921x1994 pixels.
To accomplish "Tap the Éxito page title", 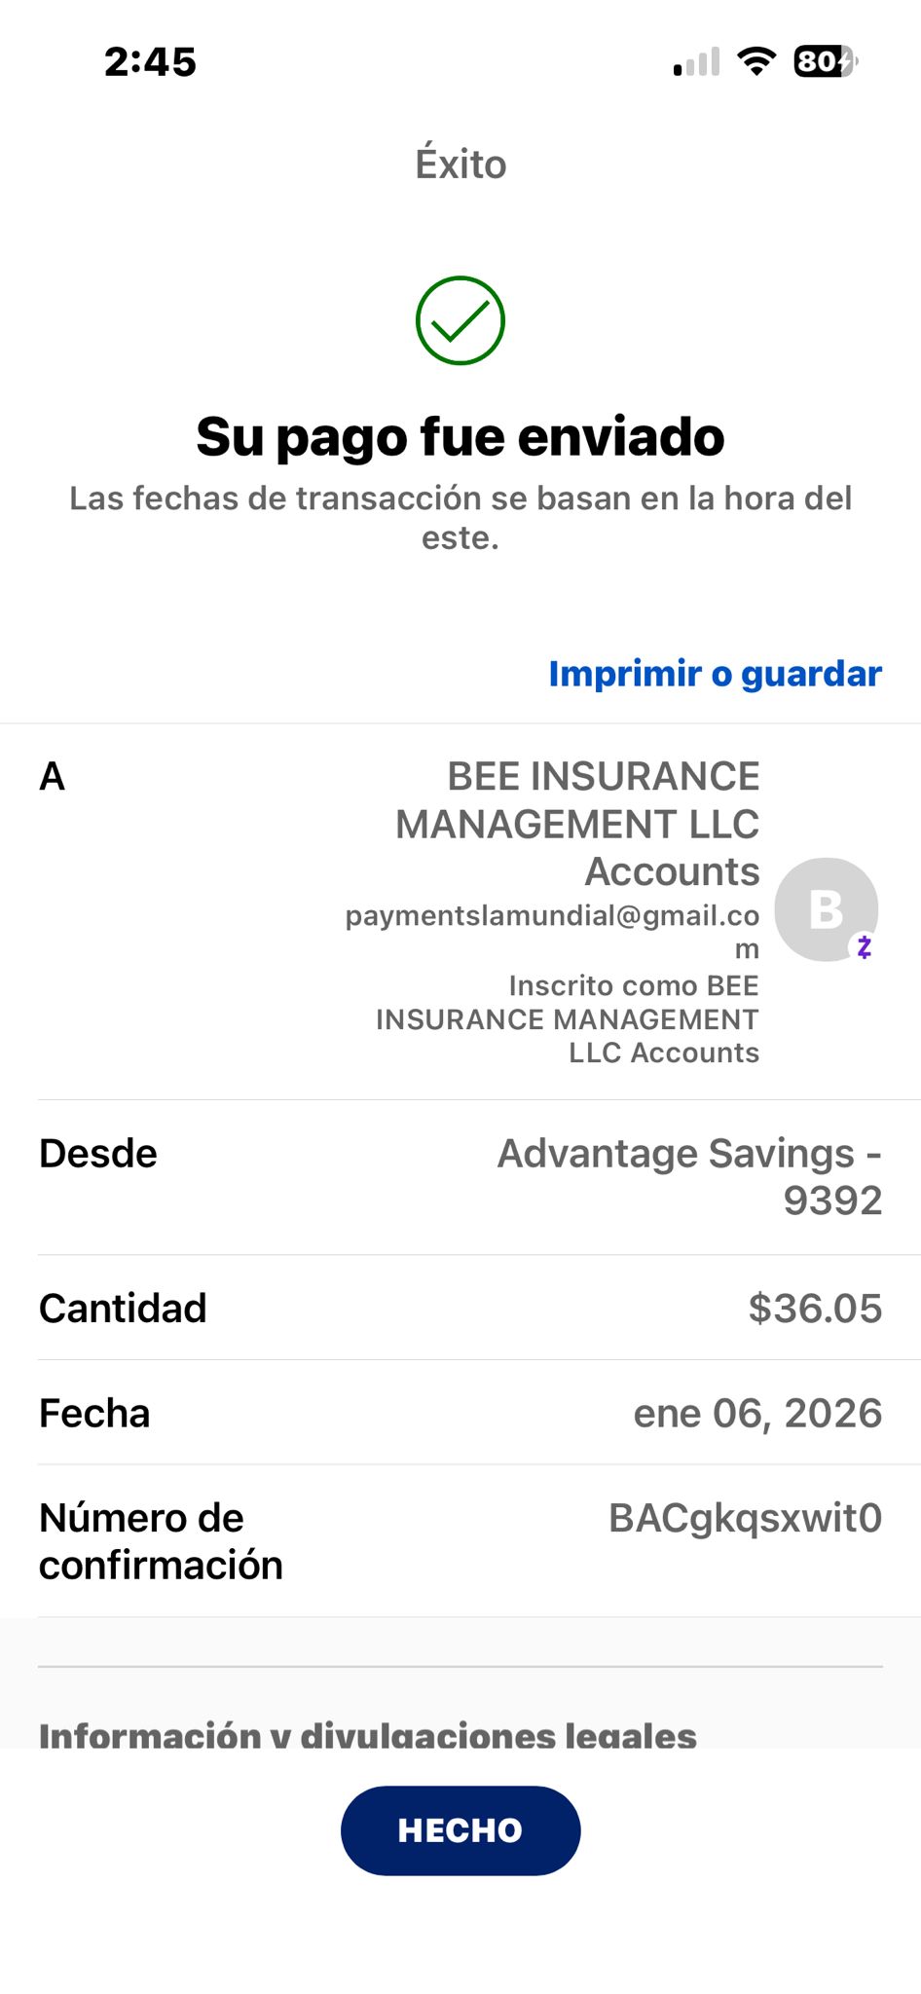I will pos(460,165).
